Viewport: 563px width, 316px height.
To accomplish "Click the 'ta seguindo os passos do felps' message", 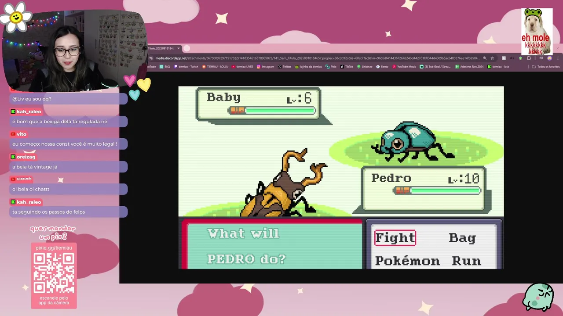I will tap(68, 212).
